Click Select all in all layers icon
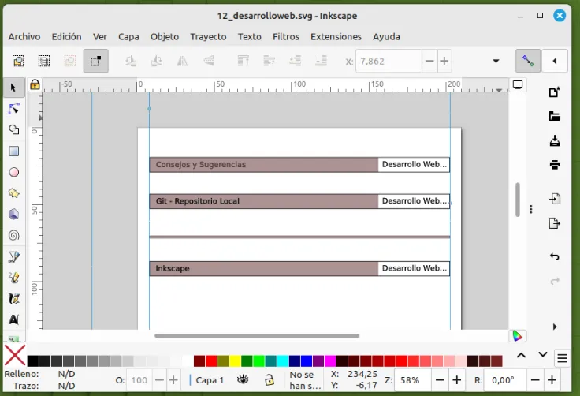 [x=43, y=61]
